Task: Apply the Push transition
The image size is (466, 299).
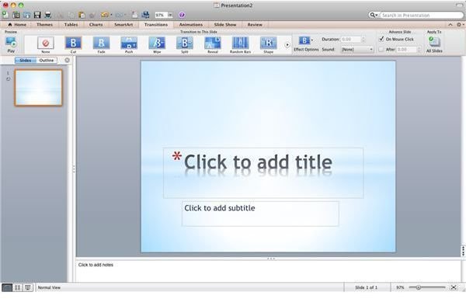Action: [x=129, y=45]
